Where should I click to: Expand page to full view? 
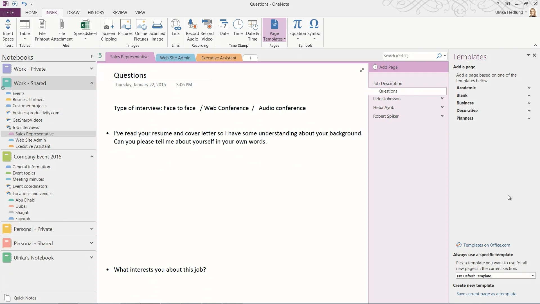pyautogui.click(x=362, y=70)
